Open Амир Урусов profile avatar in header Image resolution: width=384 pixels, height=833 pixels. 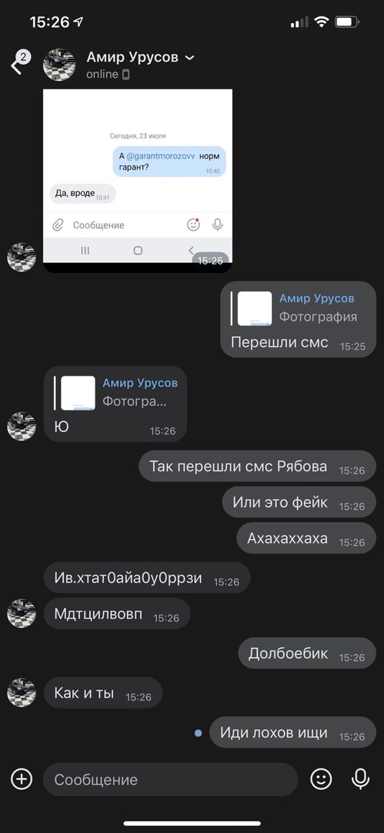click(x=59, y=65)
